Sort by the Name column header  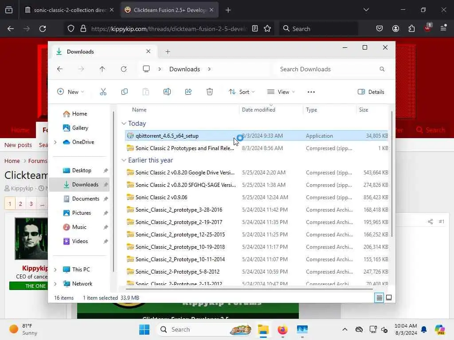coord(139,110)
